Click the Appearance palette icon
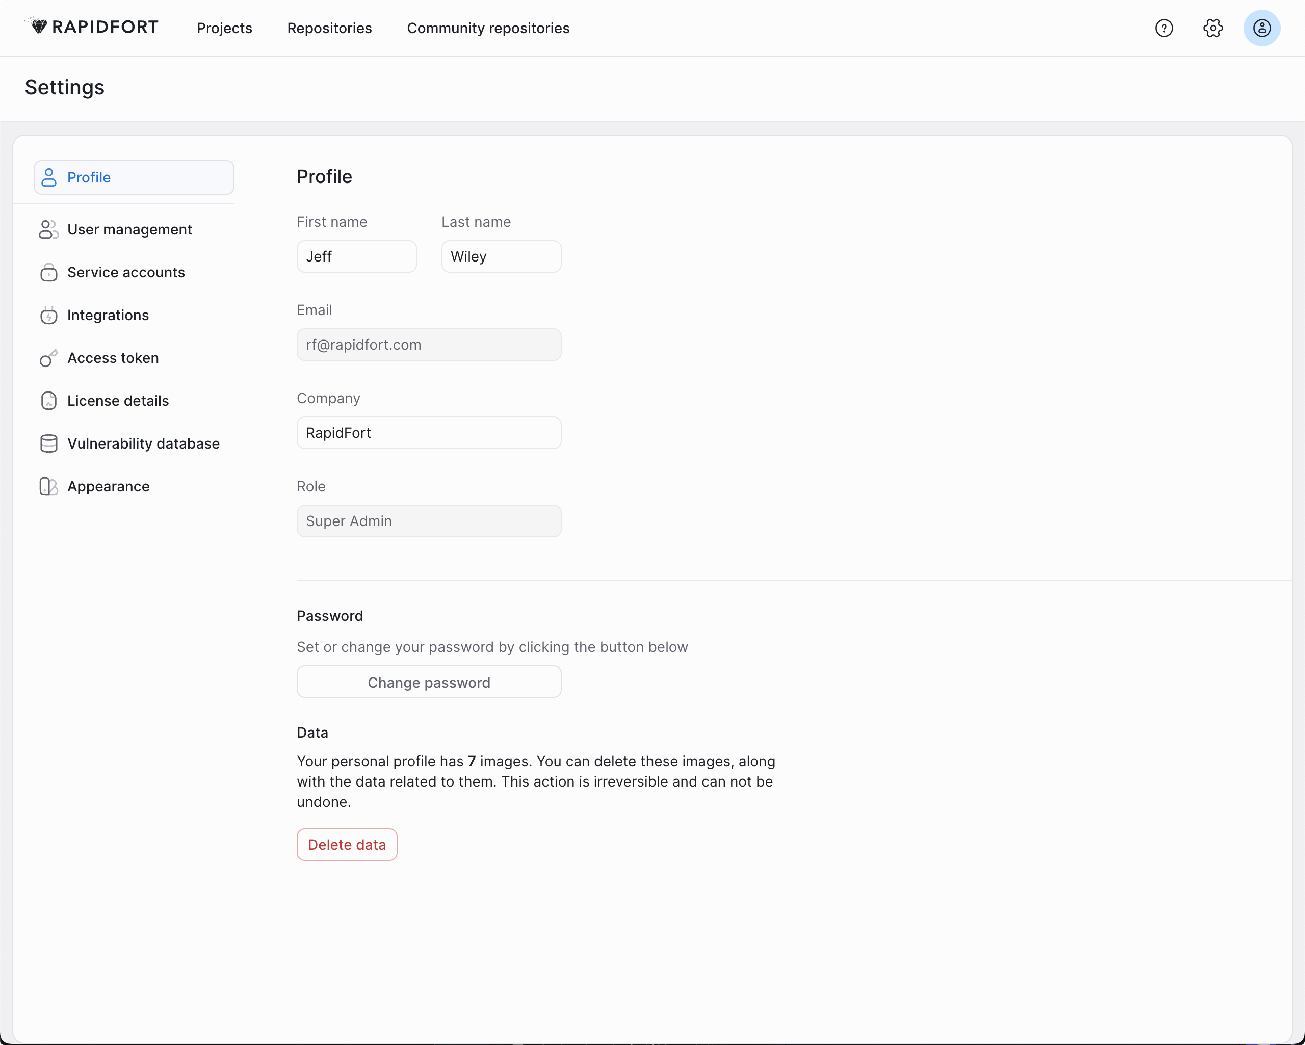1305x1045 pixels. (49, 486)
